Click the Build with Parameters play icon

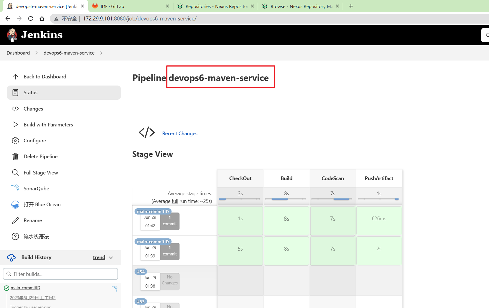pyautogui.click(x=15, y=125)
